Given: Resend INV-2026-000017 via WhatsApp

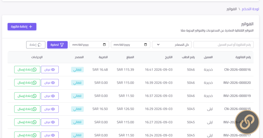Looking at the screenshot, I should [x=27, y=135].
